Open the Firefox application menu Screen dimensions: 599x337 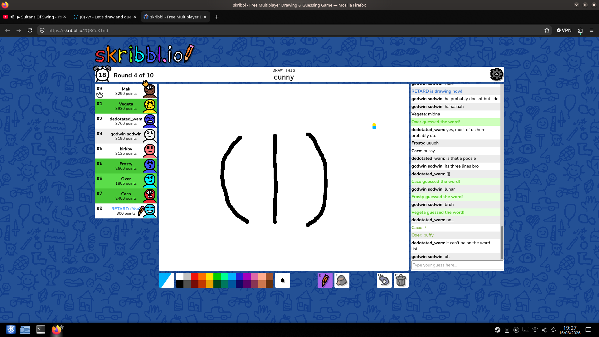(x=591, y=30)
